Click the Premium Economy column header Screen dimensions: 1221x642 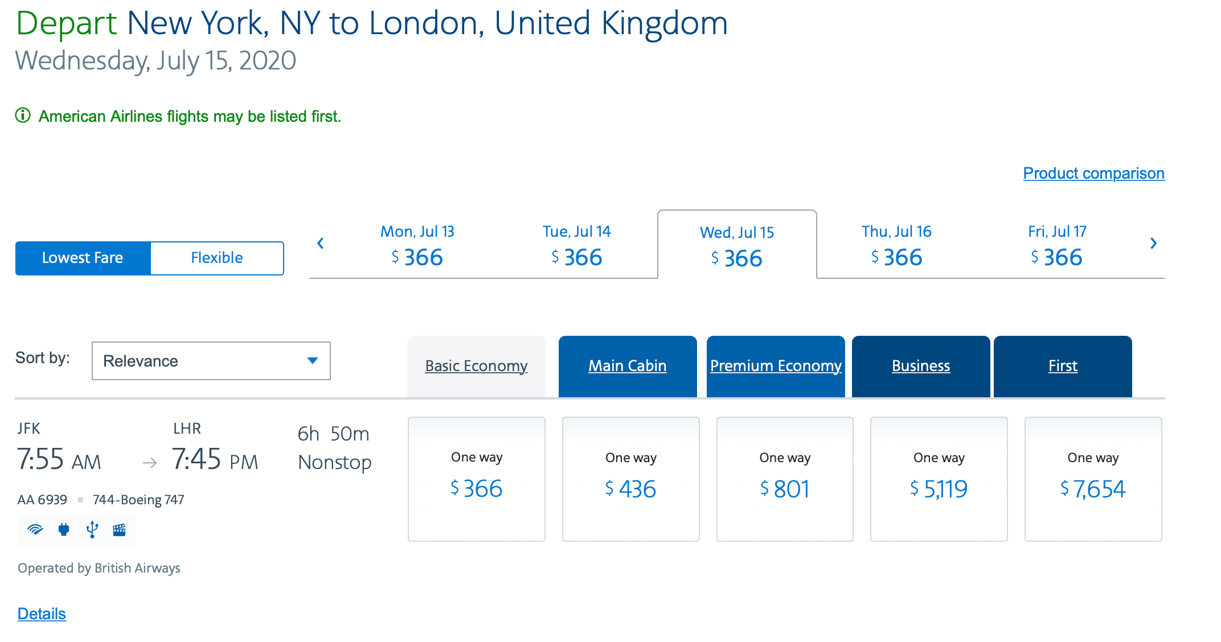click(776, 366)
